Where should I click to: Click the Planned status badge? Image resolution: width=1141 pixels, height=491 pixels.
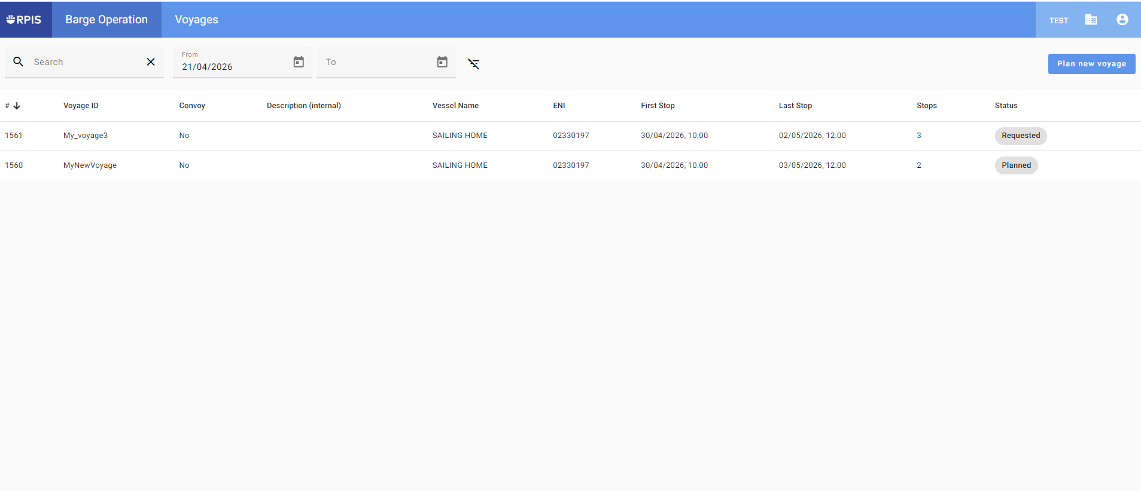click(x=1016, y=165)
